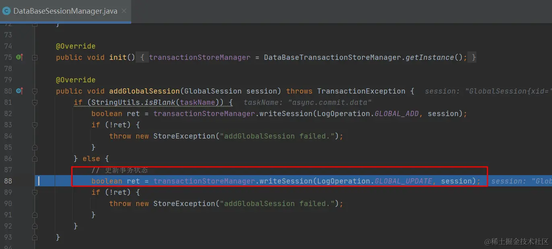
Task: Click the else keyword on line 86
Action: [91, 159]
